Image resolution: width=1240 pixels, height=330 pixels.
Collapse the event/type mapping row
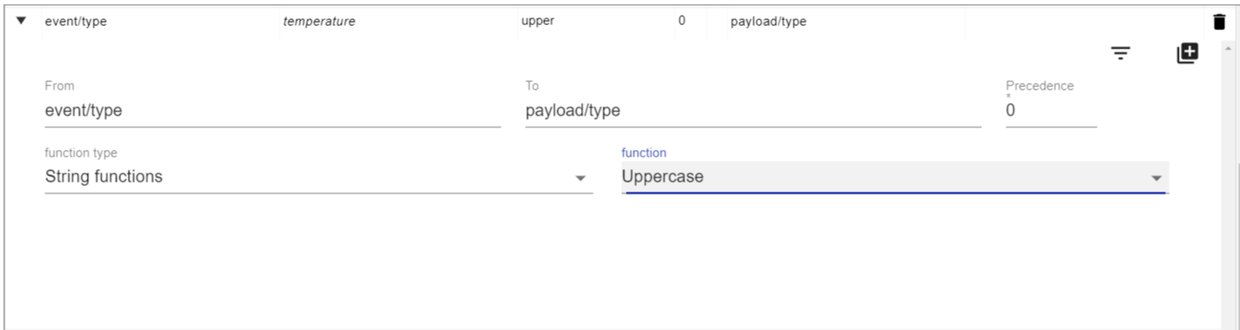point(21,21)
